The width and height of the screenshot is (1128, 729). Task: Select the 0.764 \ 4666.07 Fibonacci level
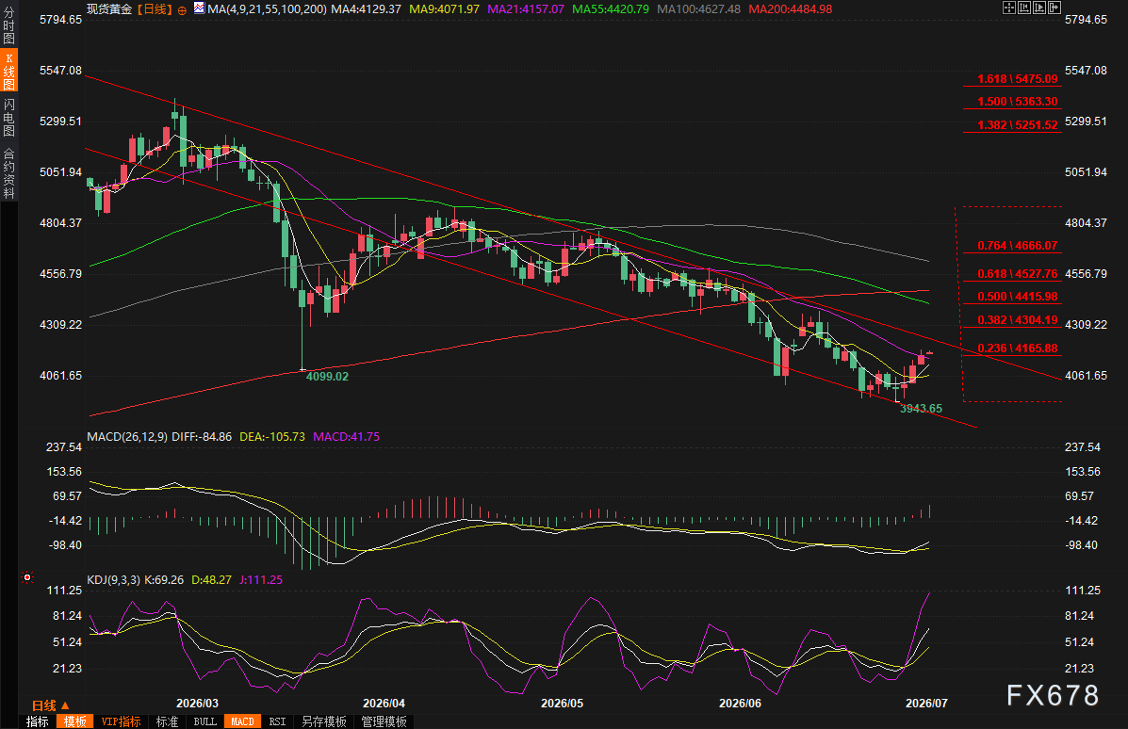tap(1017, 246)
